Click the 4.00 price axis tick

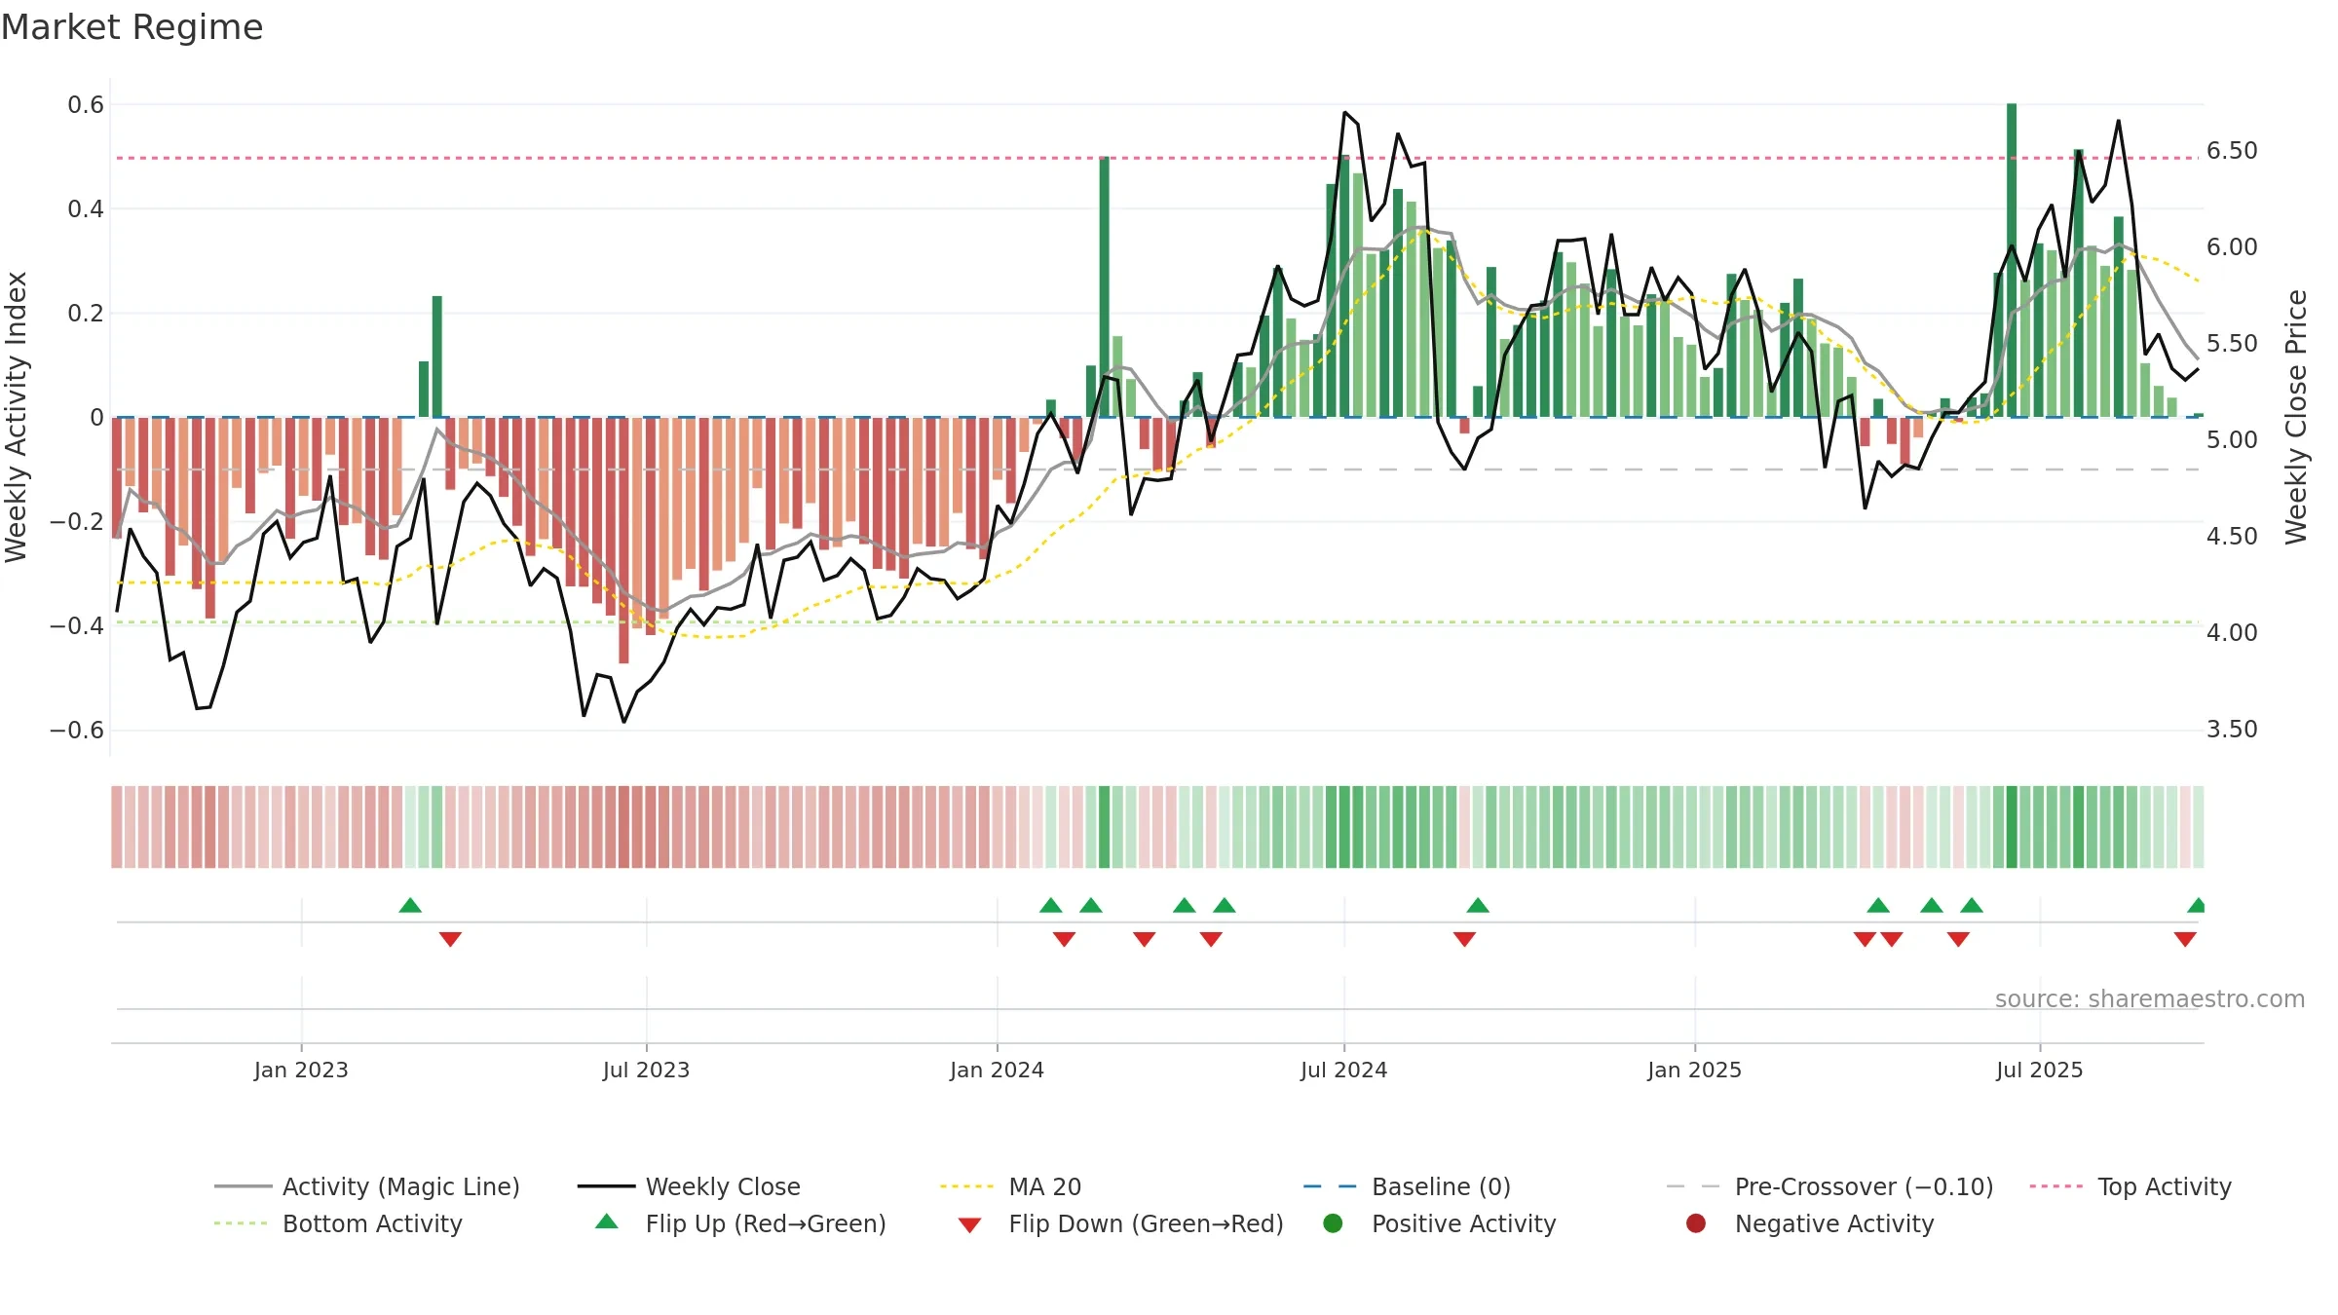(x=2232, y=633)
